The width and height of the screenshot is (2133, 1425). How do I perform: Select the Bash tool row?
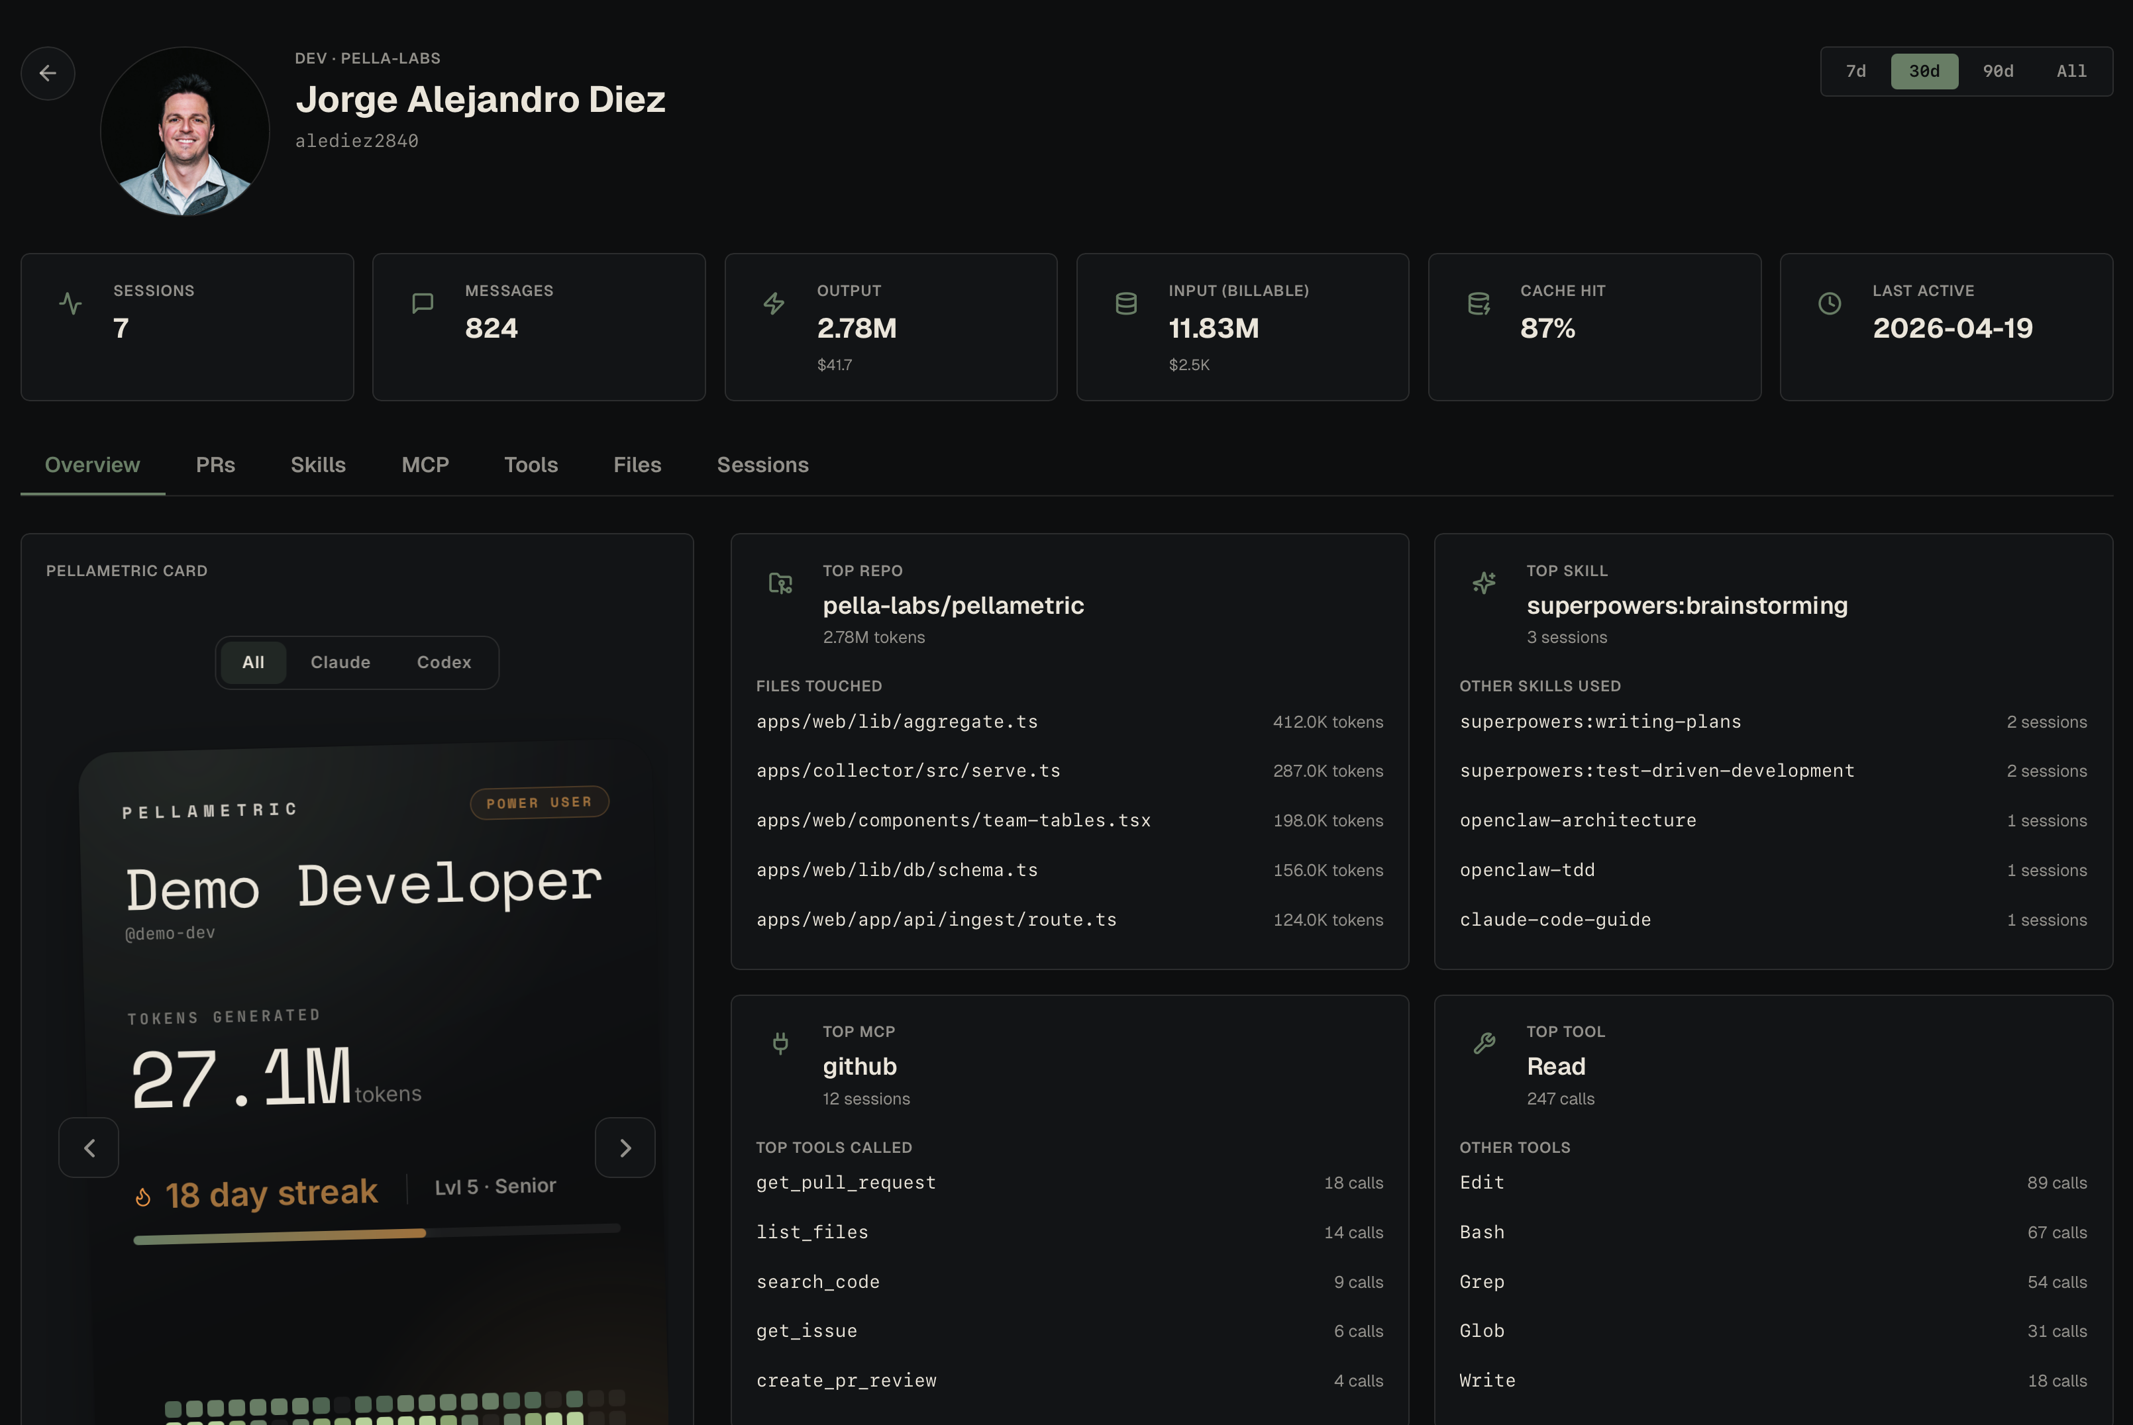pyautogui.click(x=1773, y=1232)
